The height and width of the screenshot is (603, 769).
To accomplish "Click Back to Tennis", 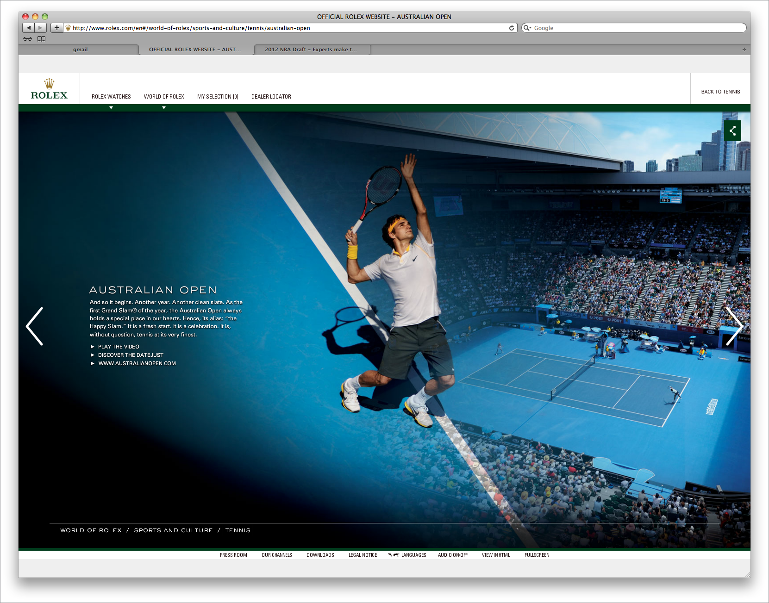I will tap(720, 92).
